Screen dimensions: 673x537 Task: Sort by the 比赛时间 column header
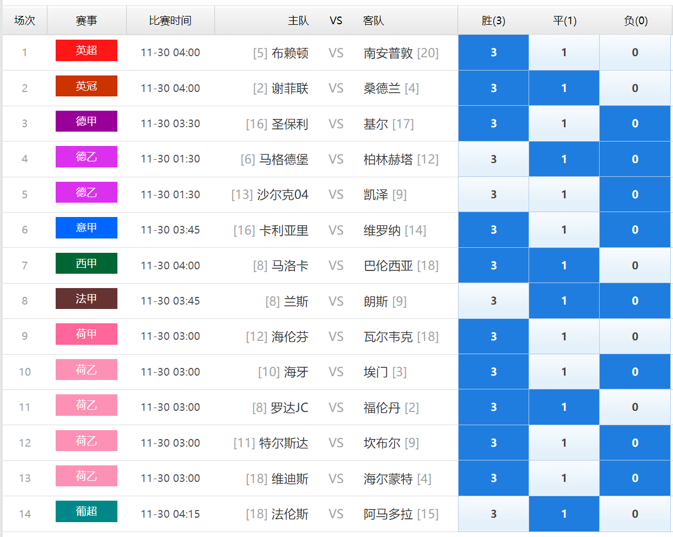(x=170, y=20)
